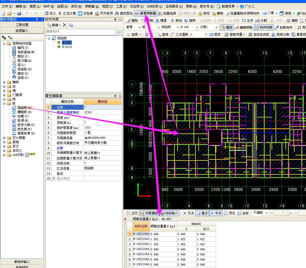Select the 矩形 rectangle tool
This screenshot has height=268, width=306.
click(215, 35)
